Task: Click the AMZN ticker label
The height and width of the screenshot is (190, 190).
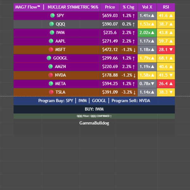Action: pos(60,66)
